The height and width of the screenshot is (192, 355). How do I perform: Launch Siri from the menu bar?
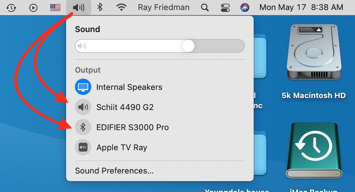click(245, 8)
